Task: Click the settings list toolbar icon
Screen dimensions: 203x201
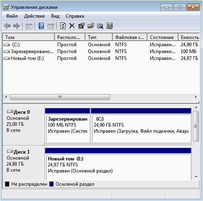Action: (x=110, y=26)
